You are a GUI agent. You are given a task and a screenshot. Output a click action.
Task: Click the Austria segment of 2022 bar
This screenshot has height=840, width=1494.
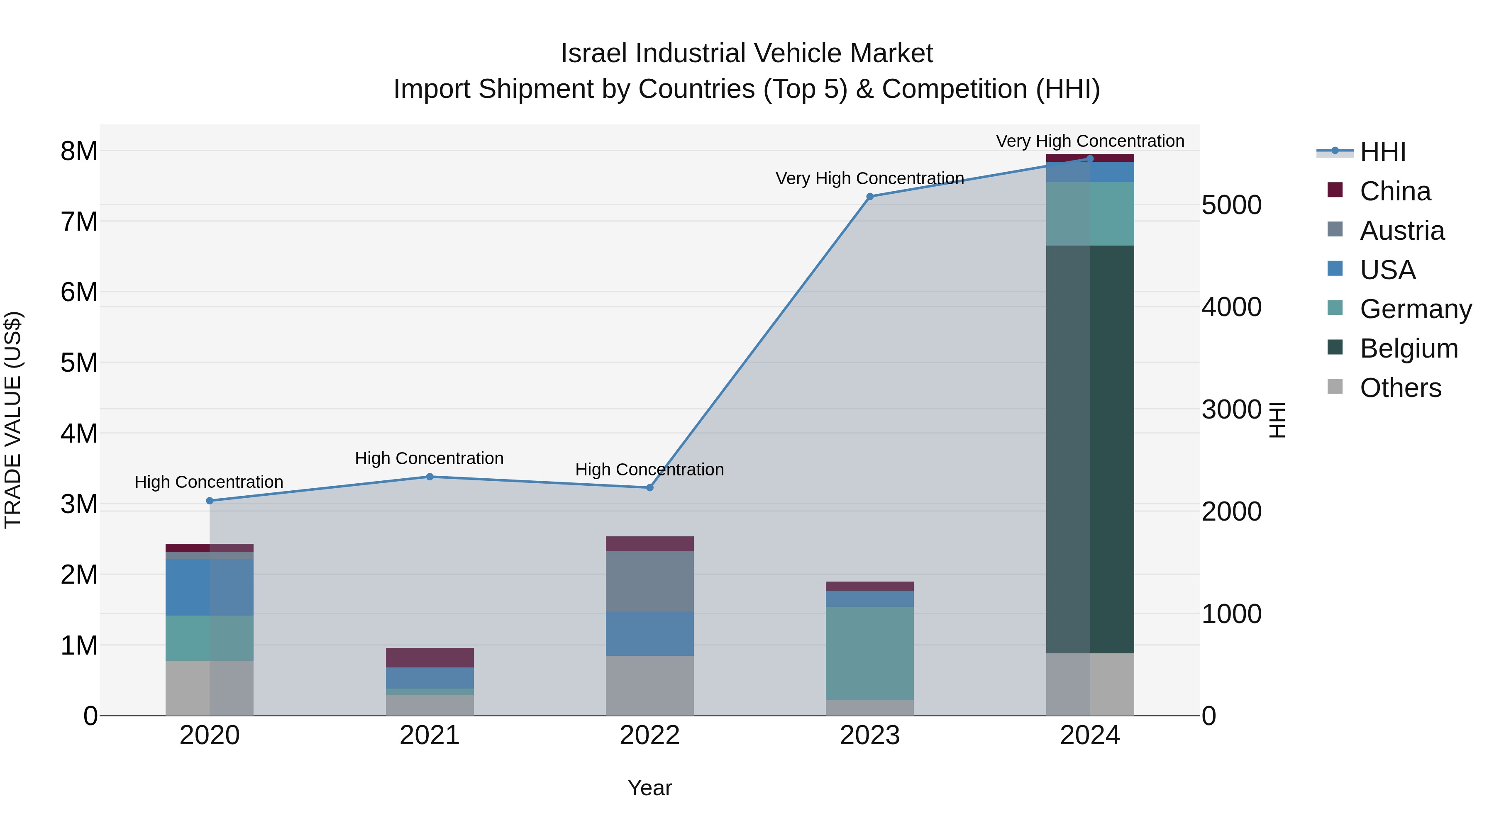[x=649, y=582]
